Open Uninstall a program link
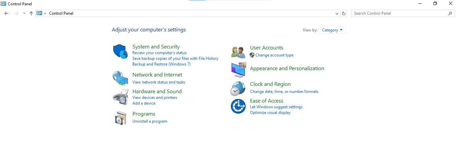 pos(150,121)
